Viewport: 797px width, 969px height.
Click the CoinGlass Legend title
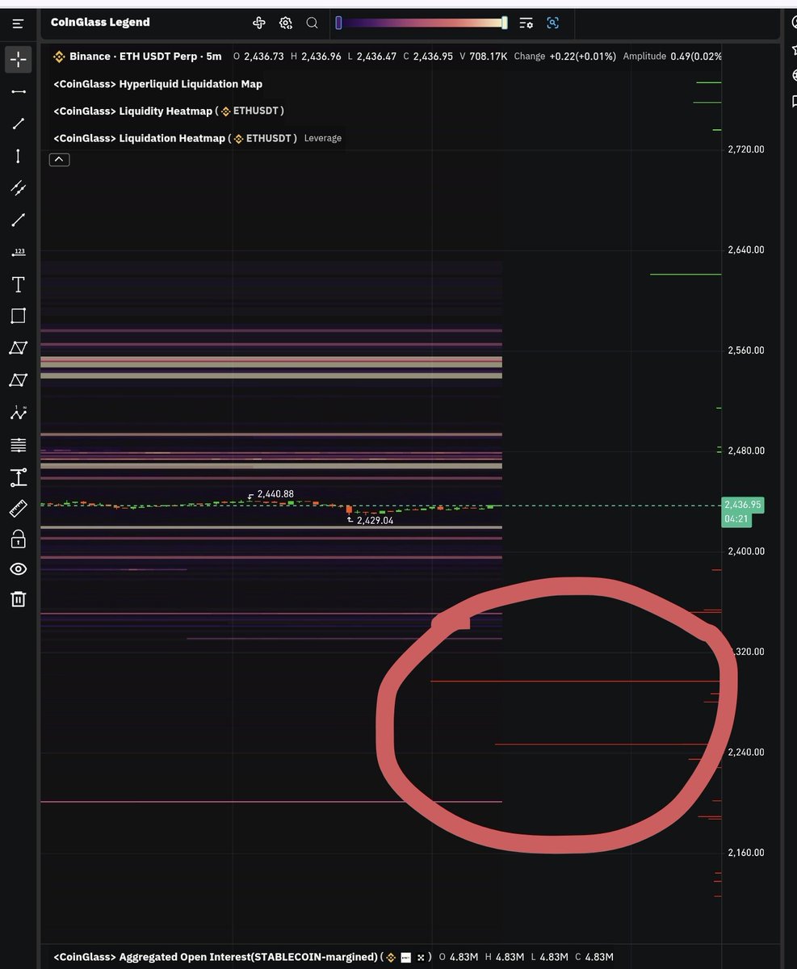[100, 23]
